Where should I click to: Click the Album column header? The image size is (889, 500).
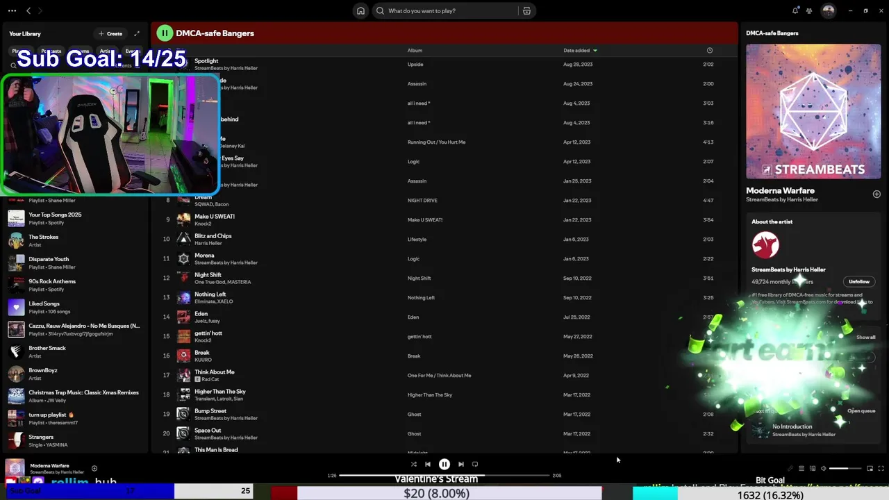(415, 50)
